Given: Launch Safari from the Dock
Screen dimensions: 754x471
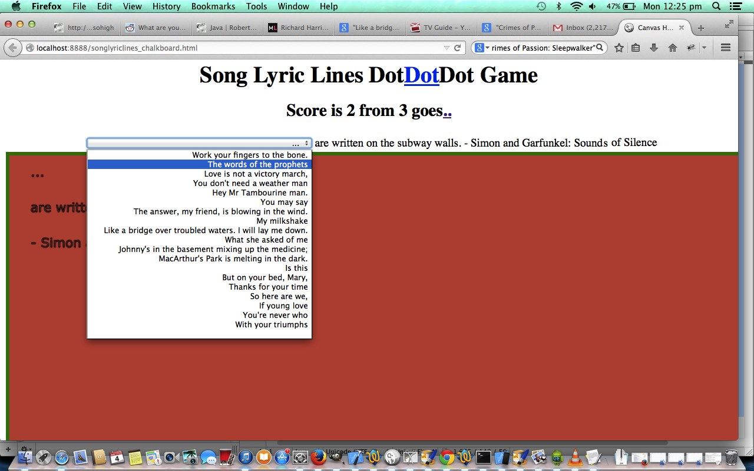Looking at the screenshot, I should [62, 457].
